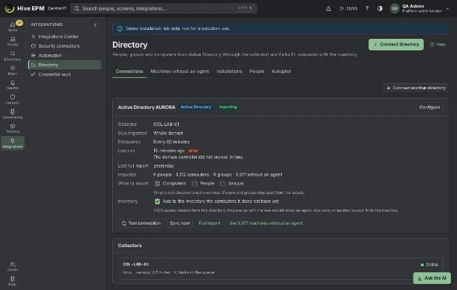The image size is (457, 290).
Task: Click the Help link near the page title
Action: (437, 44)
